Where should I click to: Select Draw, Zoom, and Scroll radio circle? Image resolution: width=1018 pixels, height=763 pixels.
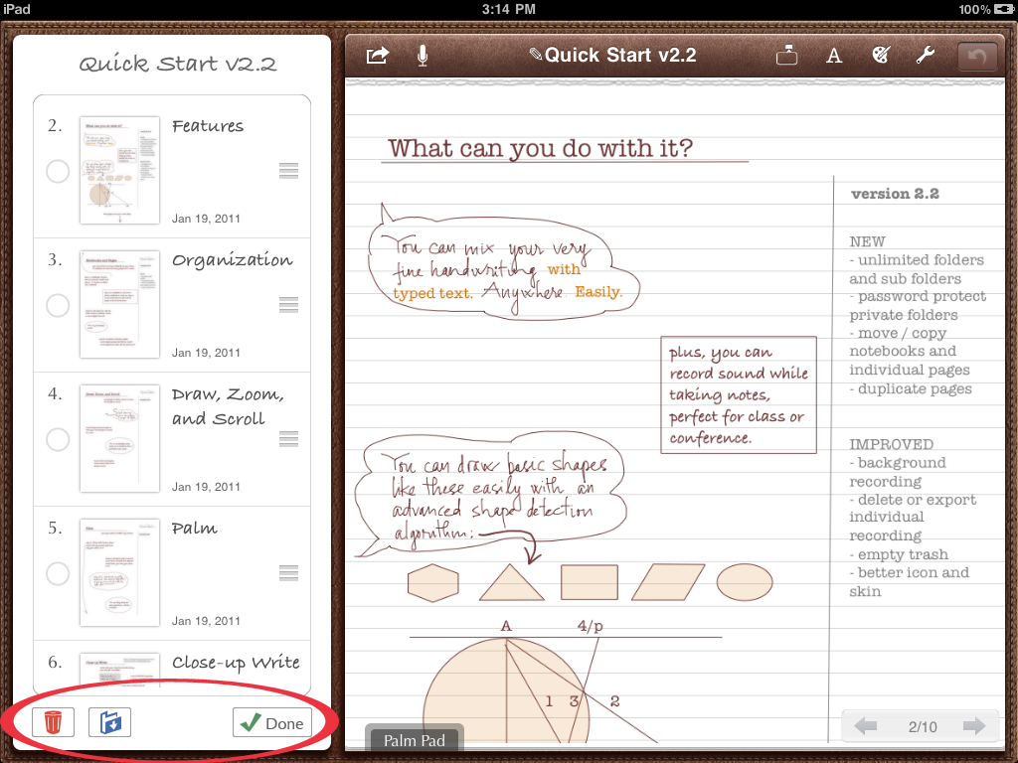tap(58, 439)
